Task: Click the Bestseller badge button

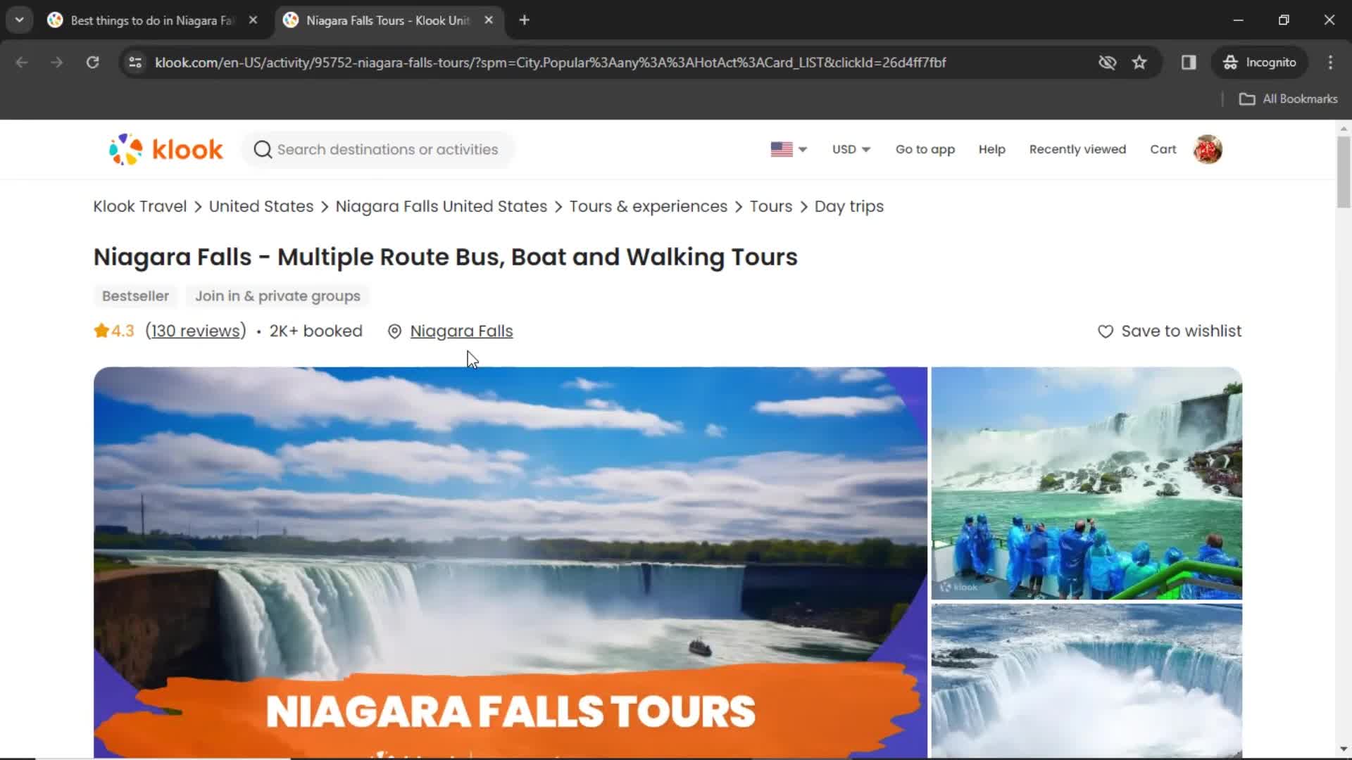Action: (x=136, y=295)
